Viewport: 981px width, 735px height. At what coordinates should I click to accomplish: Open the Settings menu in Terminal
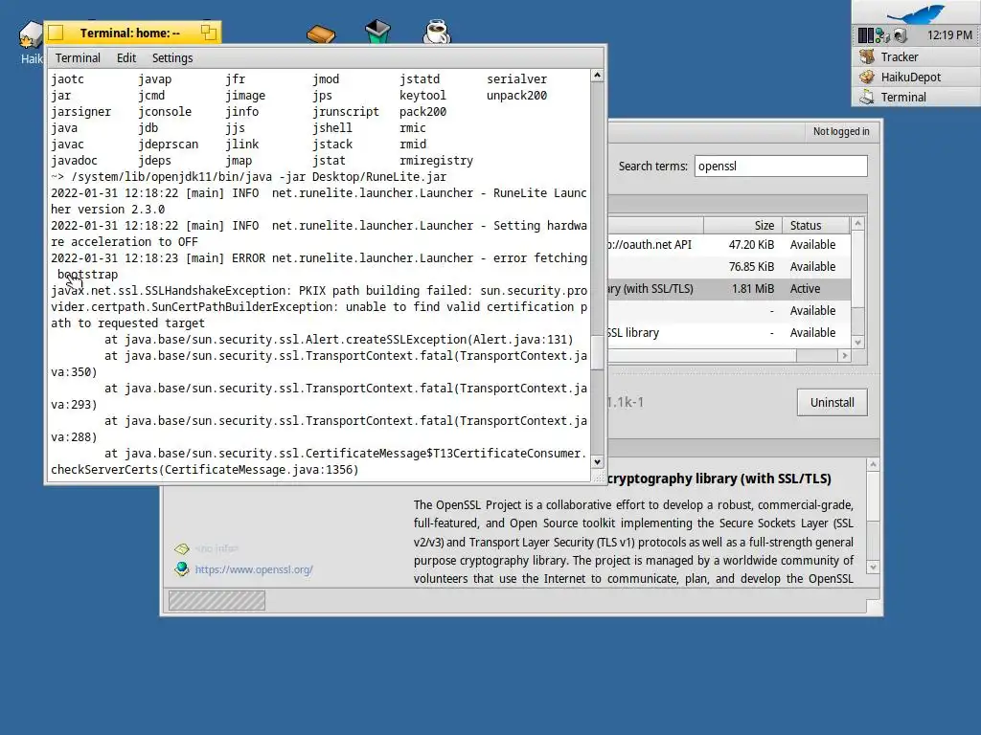click(172, 58)
